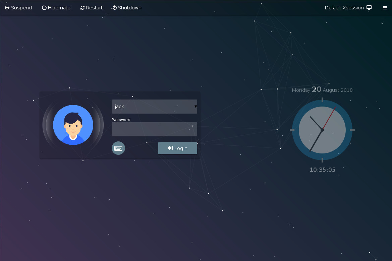Open the hamburger menu icon
Image resolution: width=392 pixels, height=261 pixels.
[385, 8]
